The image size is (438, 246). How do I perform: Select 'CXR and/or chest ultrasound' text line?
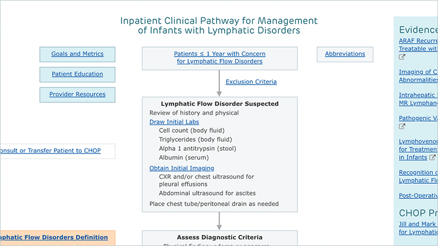[207, 177]
